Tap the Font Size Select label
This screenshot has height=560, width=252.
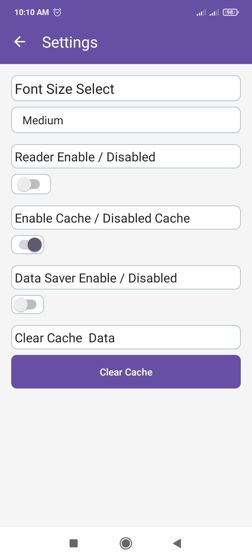65,89
